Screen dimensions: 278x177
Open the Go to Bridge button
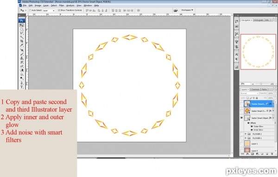pos(176,10)
